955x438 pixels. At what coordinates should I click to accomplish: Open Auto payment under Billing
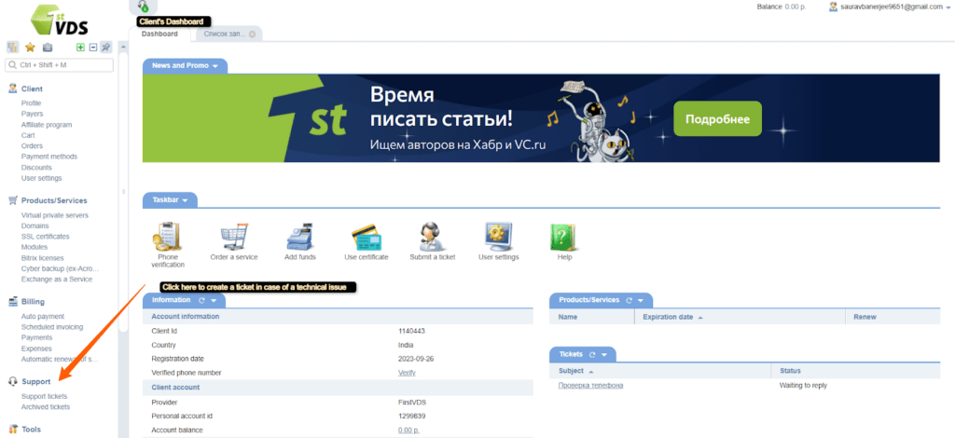coord(43,316)
